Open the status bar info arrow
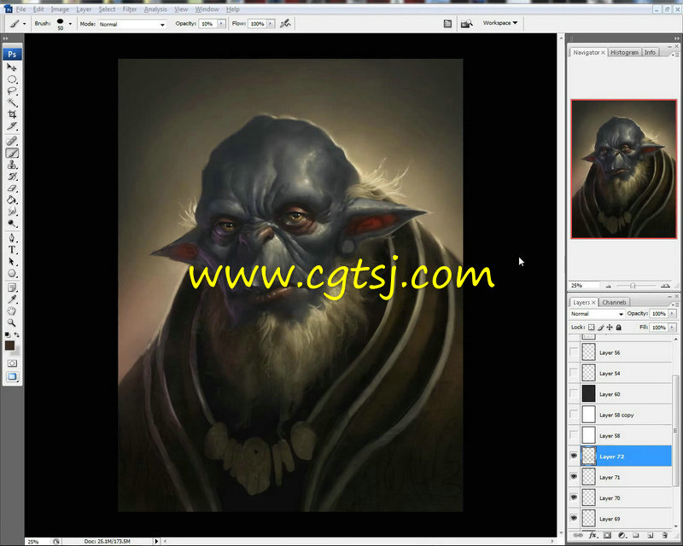The image size is (683, 546). (x=156, y=541)
